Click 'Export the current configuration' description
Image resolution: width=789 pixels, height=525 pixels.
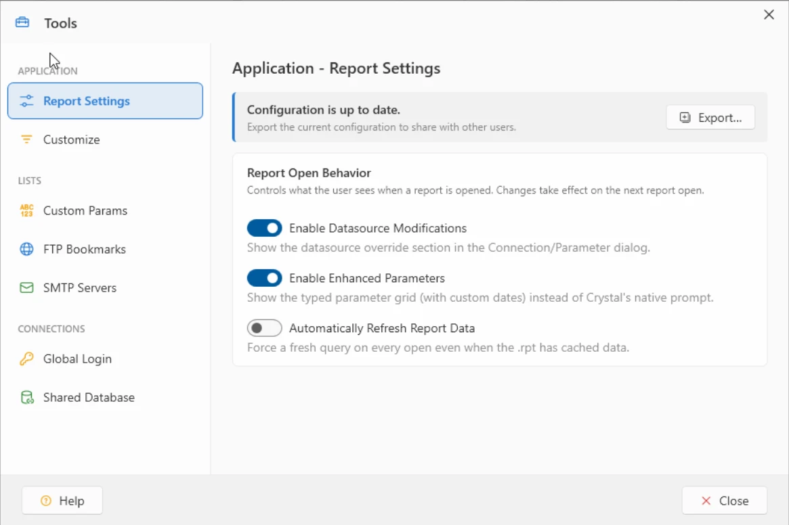pyautogui.click(x=381, y=127)
